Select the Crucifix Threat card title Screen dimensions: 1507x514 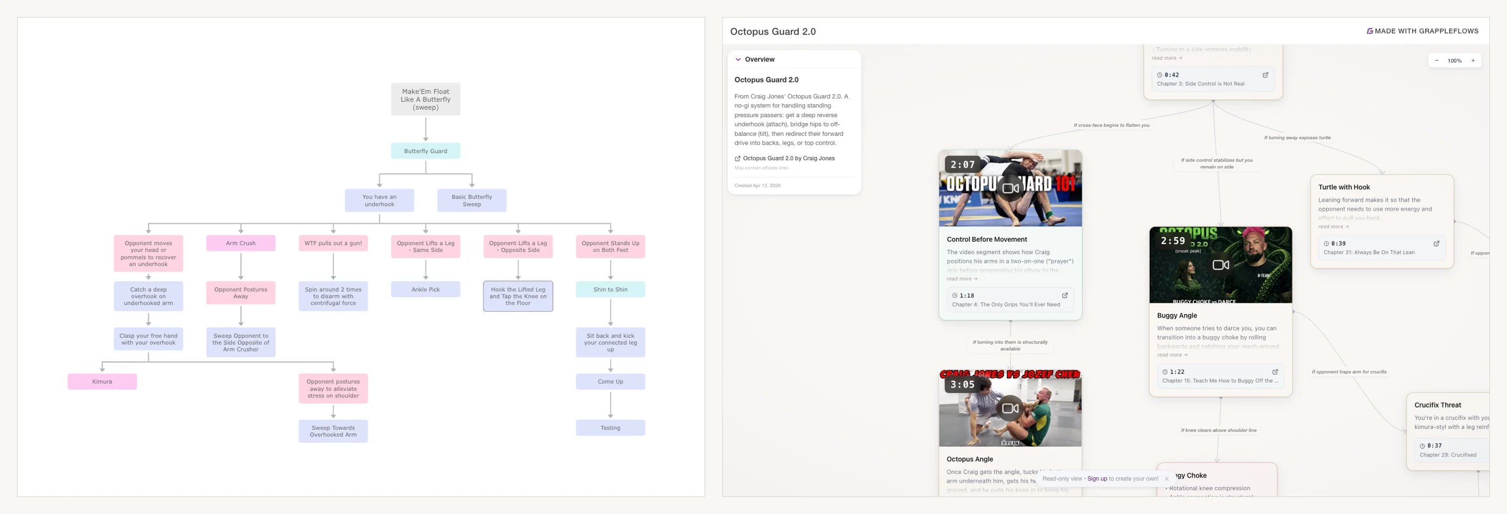pyautogui.click(x=1437, y=405)
